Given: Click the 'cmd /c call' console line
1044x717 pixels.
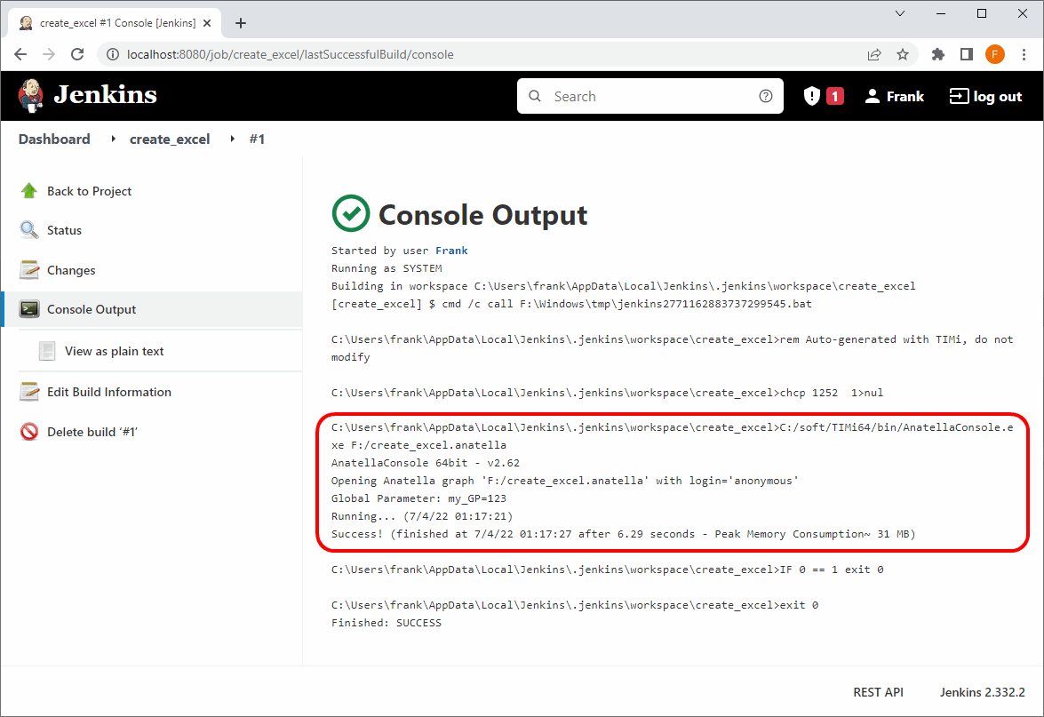Looking at the screenshot, I should coord(571,304).
